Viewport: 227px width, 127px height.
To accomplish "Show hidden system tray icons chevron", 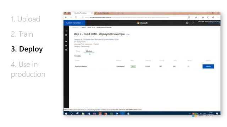I will point(190,114).
